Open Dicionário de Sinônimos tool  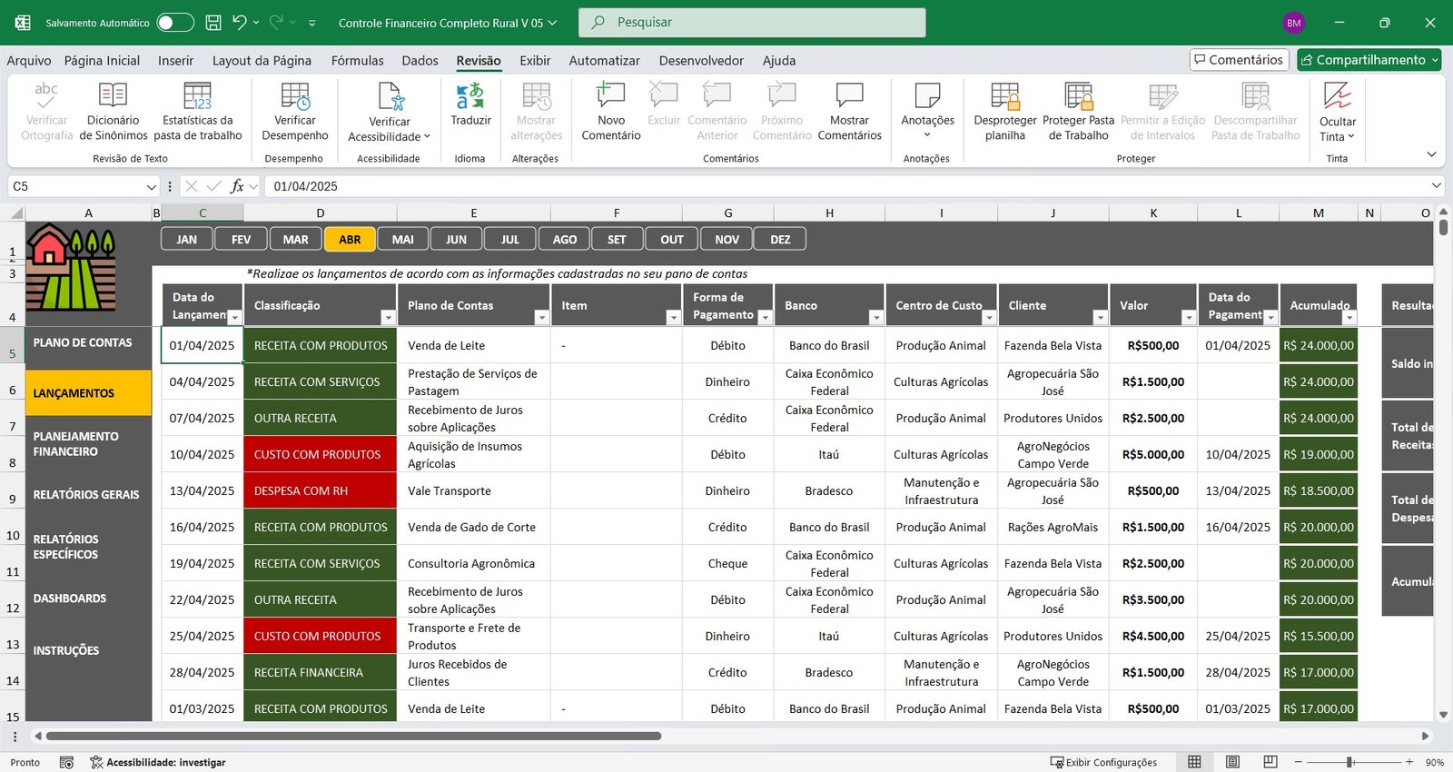(x=113, y=96)
